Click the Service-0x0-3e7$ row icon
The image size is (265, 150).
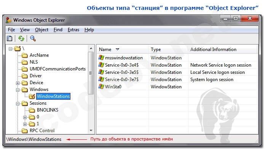coord(101,80)
